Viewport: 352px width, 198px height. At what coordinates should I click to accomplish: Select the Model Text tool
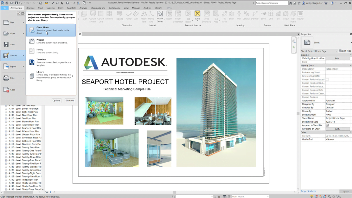[x=144, y=16]
